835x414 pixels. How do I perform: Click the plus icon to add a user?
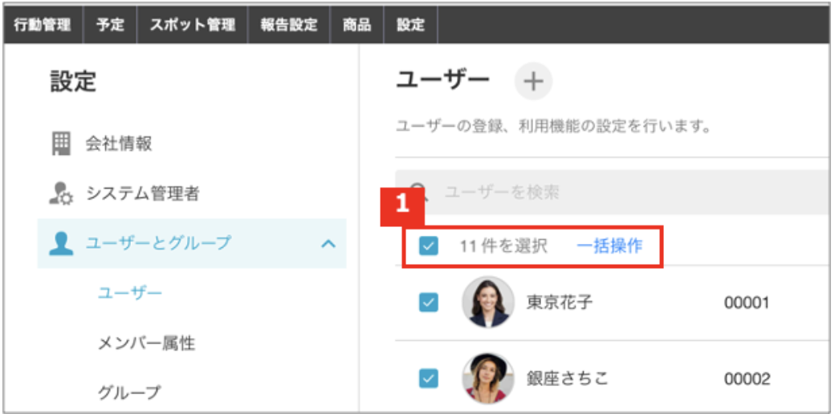533,81
